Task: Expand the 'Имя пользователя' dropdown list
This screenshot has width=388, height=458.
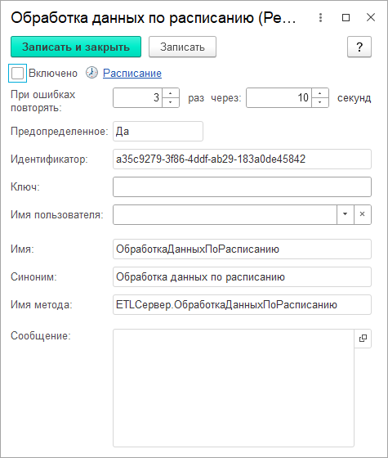Action: (x=346, y=214)
